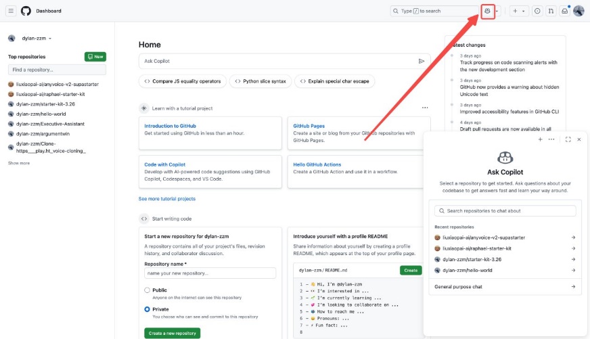
Task: Expand the create new plus dropdown
Action: pos(519,11)
